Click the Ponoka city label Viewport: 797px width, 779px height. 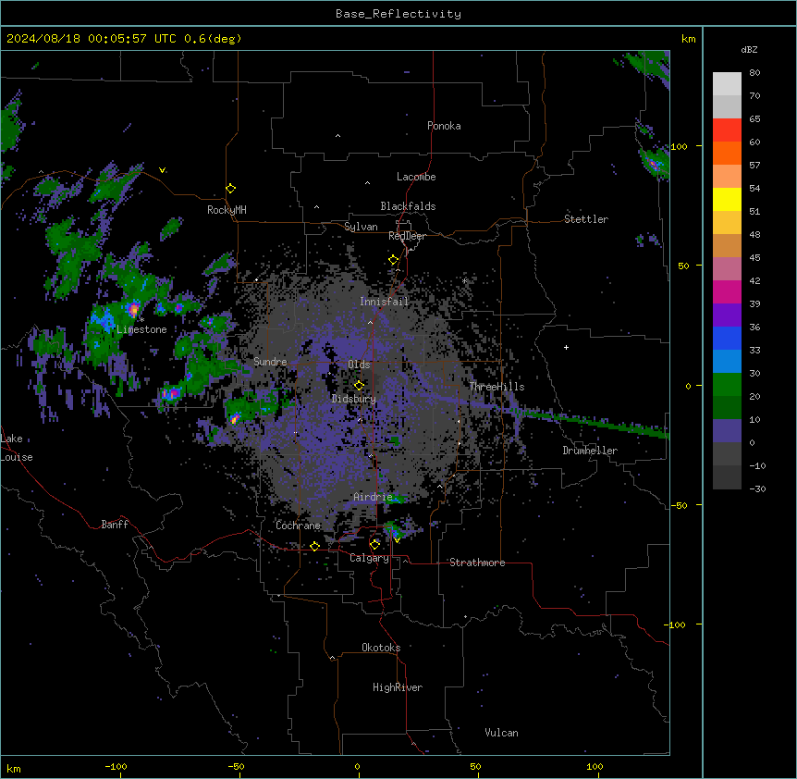(x=444, y=126)
